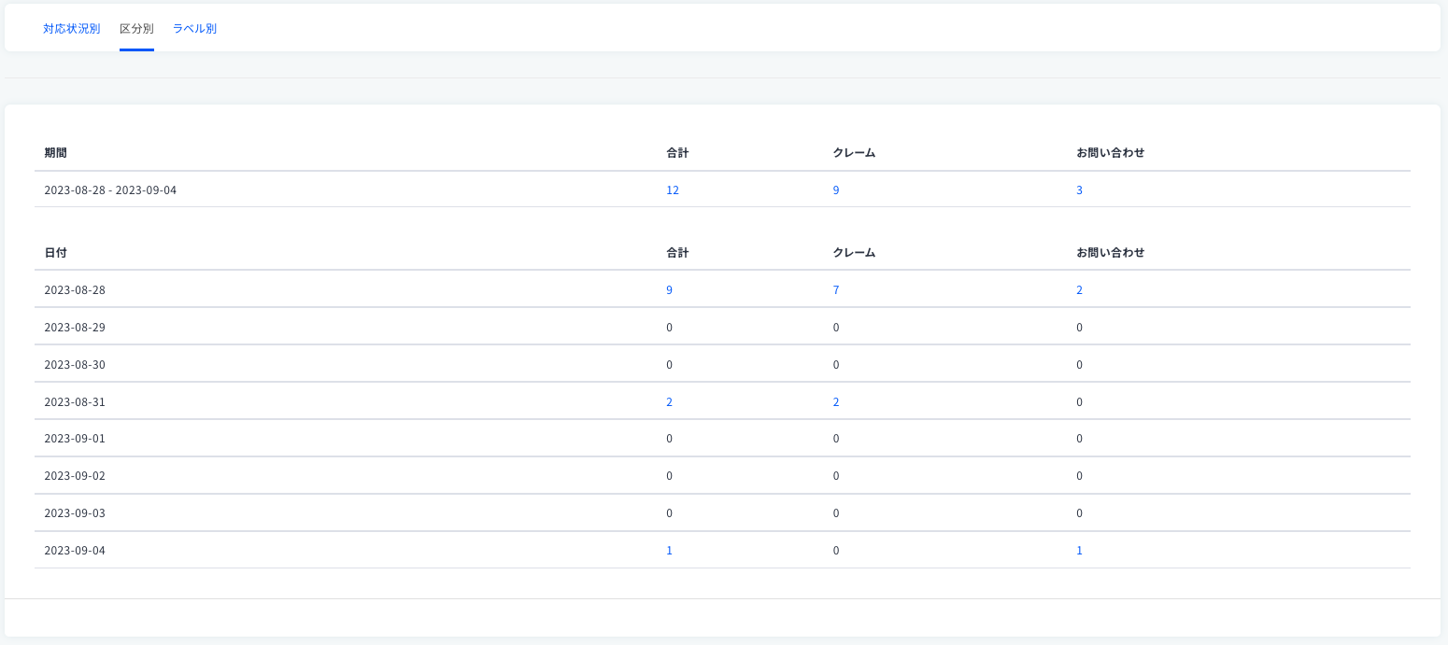Click the クレーム count 9 in the period summary row
This screenshot has width=1448, height=645.
click(836, 190)
